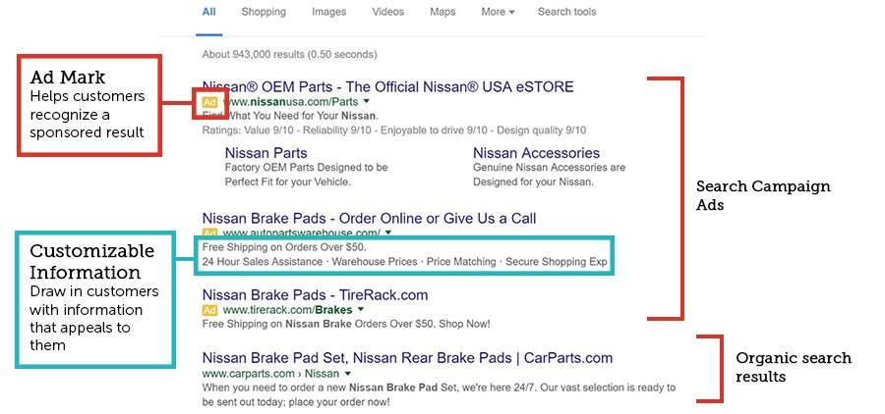The height and width of the screenshot is (414, 885).
Task: Select the All results tab
Action: 208,12
